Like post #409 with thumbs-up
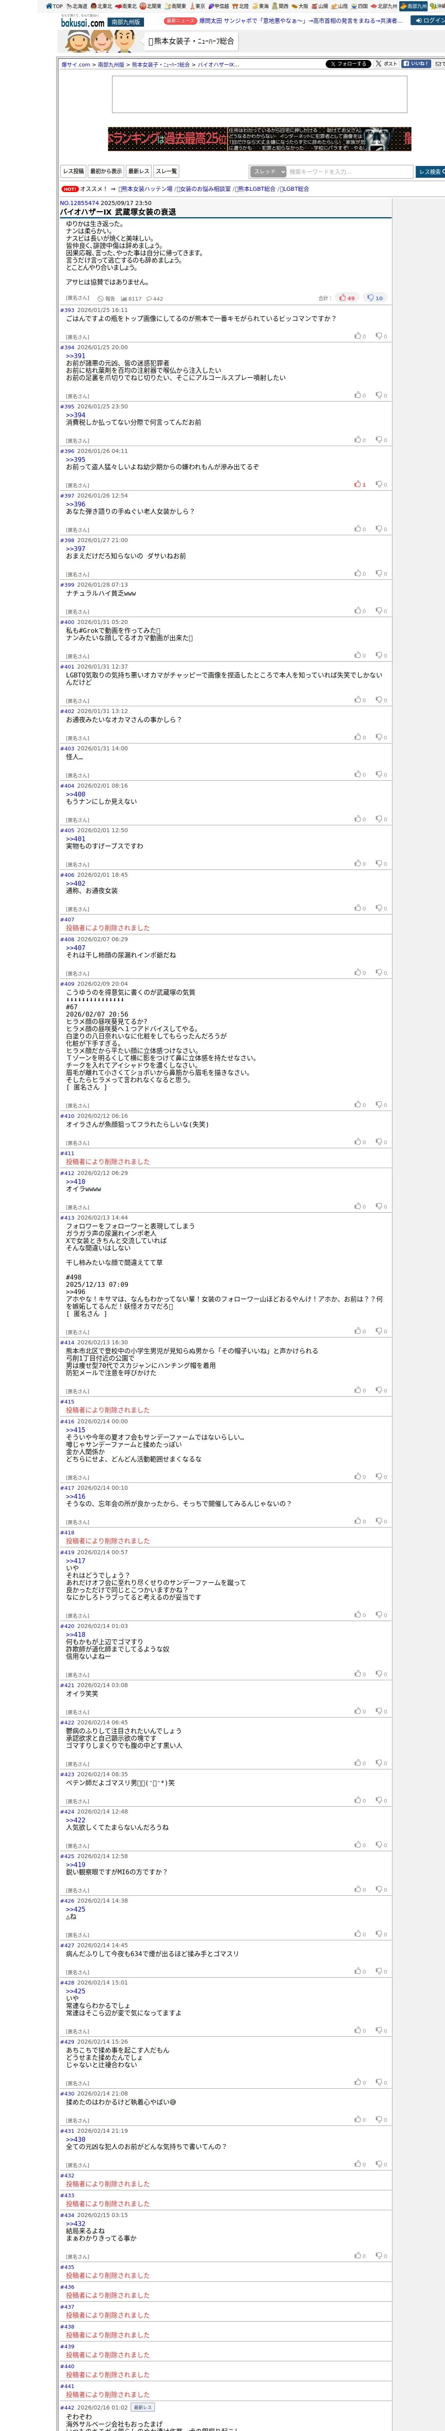This screenshot has height=2431, width=445. coord(360,1104)
